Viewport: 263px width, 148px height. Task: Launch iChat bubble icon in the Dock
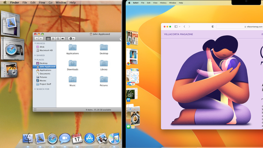pyautogui.click(x=64, y=138)
